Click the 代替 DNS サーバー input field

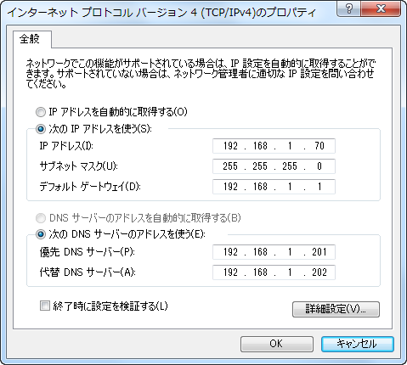pyautogui.click(x=274, y=272)
